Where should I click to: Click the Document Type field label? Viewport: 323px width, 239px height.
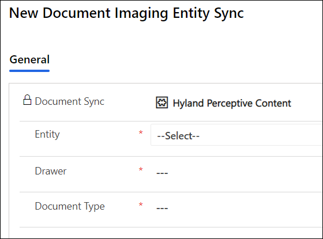point(70,206)
